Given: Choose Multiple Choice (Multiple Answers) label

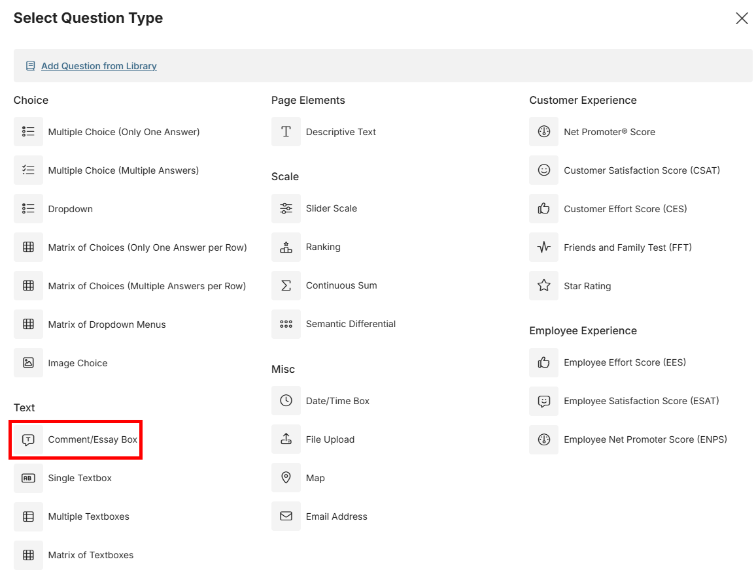Looking at the screenshot, I should tap(124, 170).
